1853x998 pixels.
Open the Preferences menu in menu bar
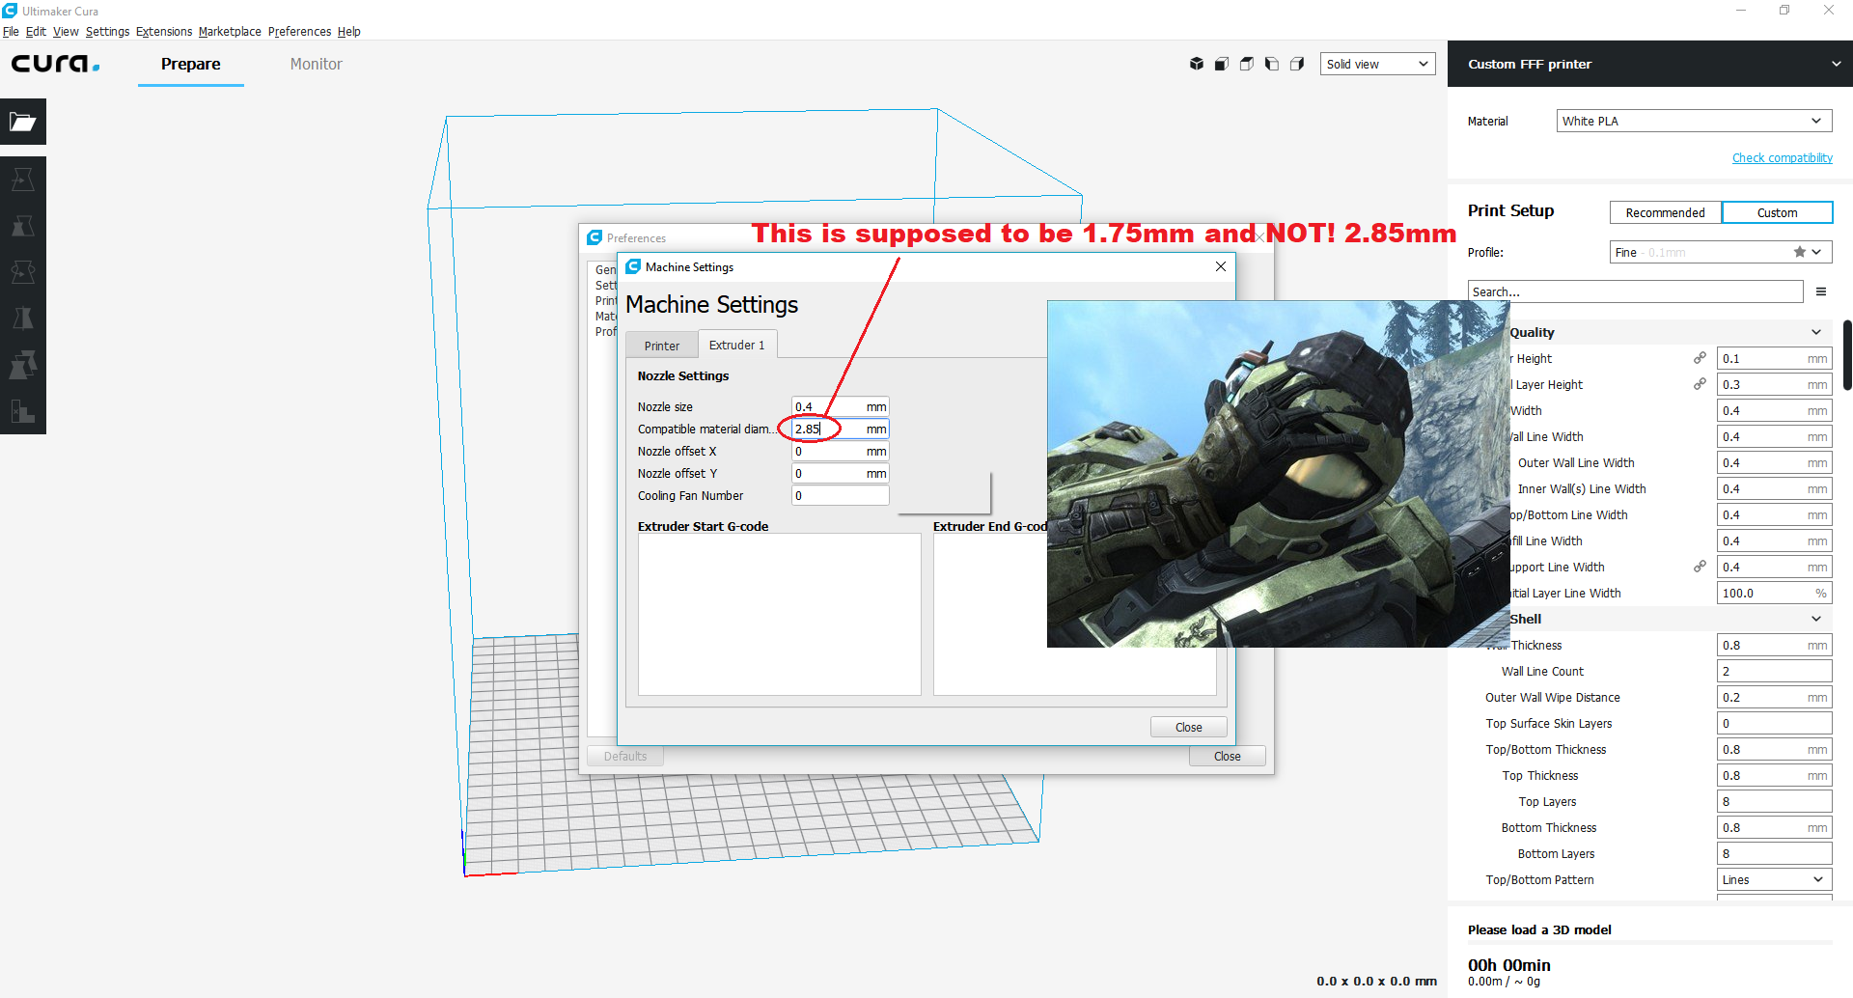(299, 32)
